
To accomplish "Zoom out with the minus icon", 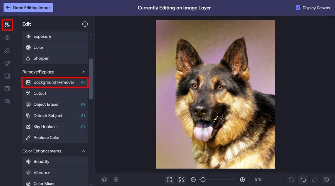I will [x=193, y=180].
